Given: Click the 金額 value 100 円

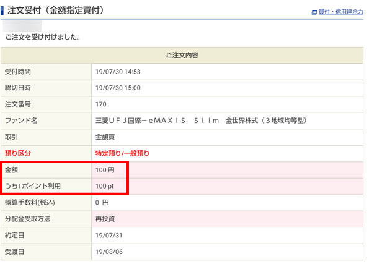Looking at the screenshot, I should (x=105, y=169).
